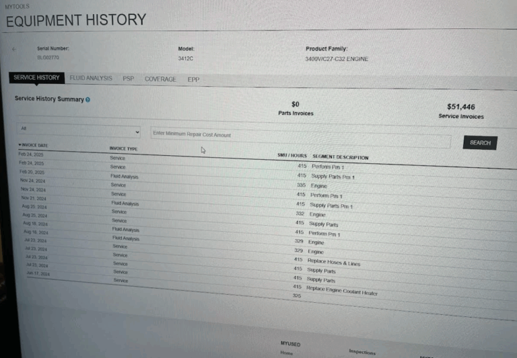
Task: Click the Segment Description column header
Action: (340, 157)
